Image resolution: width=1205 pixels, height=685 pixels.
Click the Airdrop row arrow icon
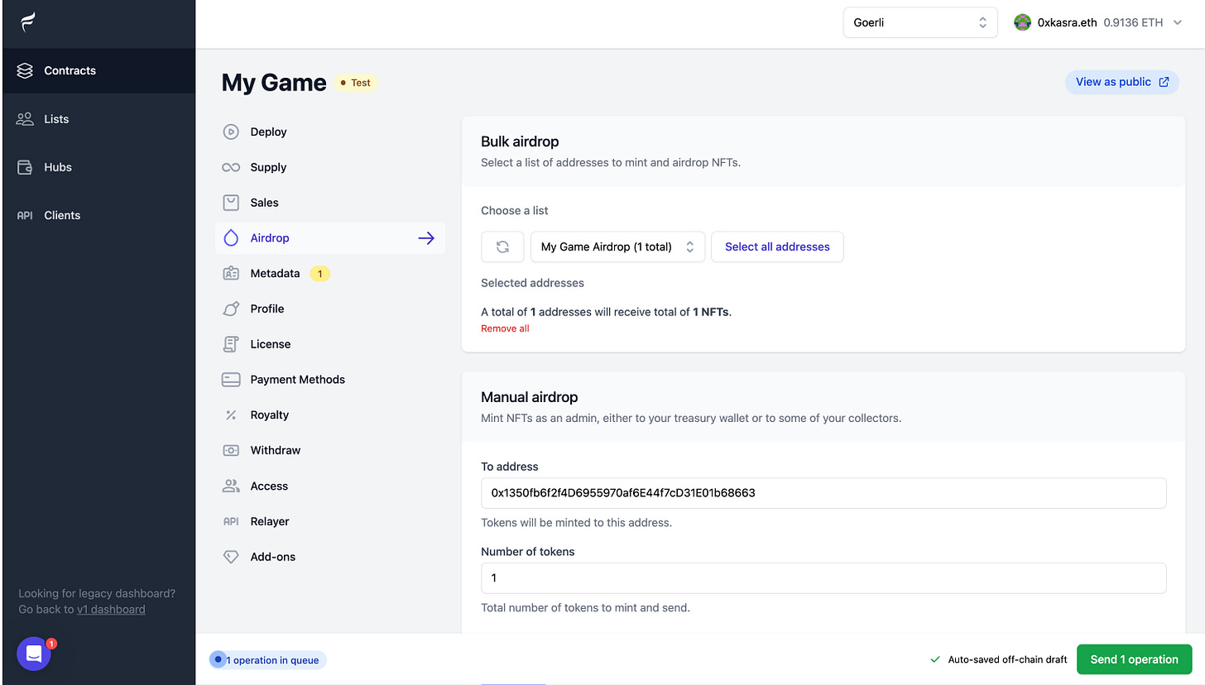(426, 238)
